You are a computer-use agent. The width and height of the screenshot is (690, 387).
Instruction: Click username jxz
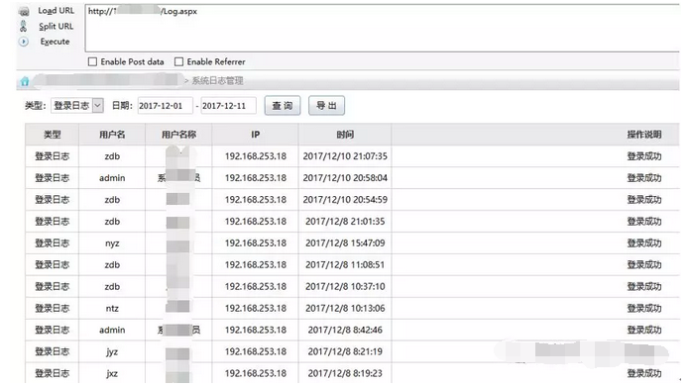point(112,374)
